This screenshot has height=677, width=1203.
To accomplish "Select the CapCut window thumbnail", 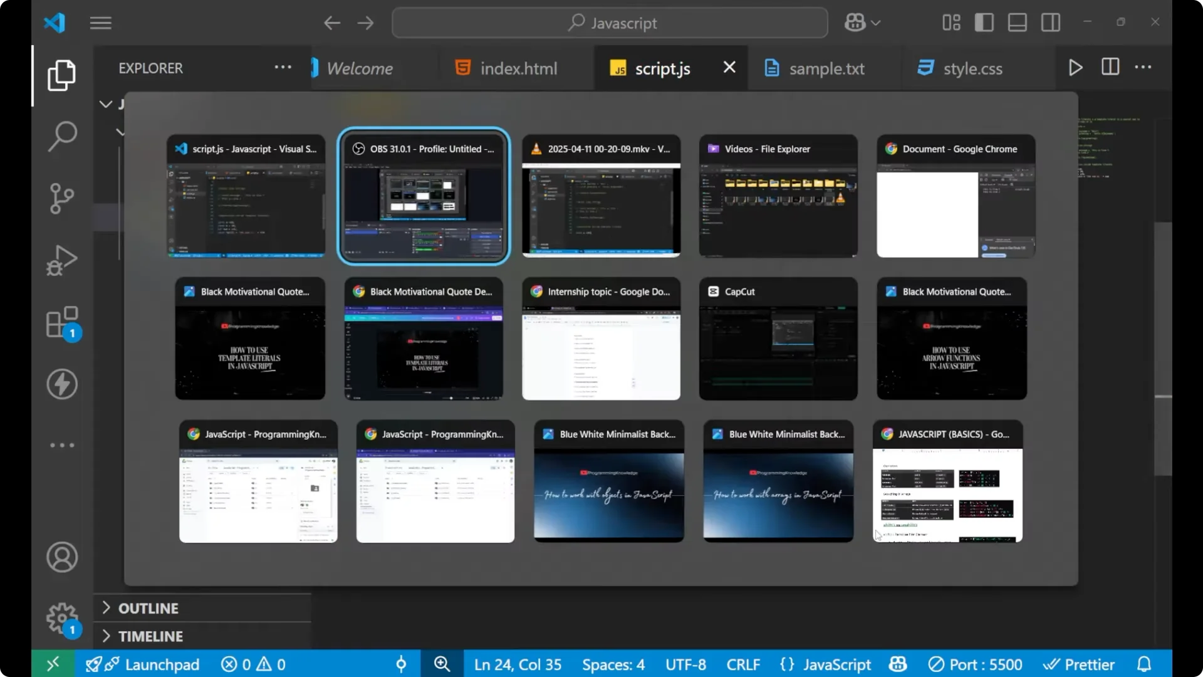I will coord(778,338).
